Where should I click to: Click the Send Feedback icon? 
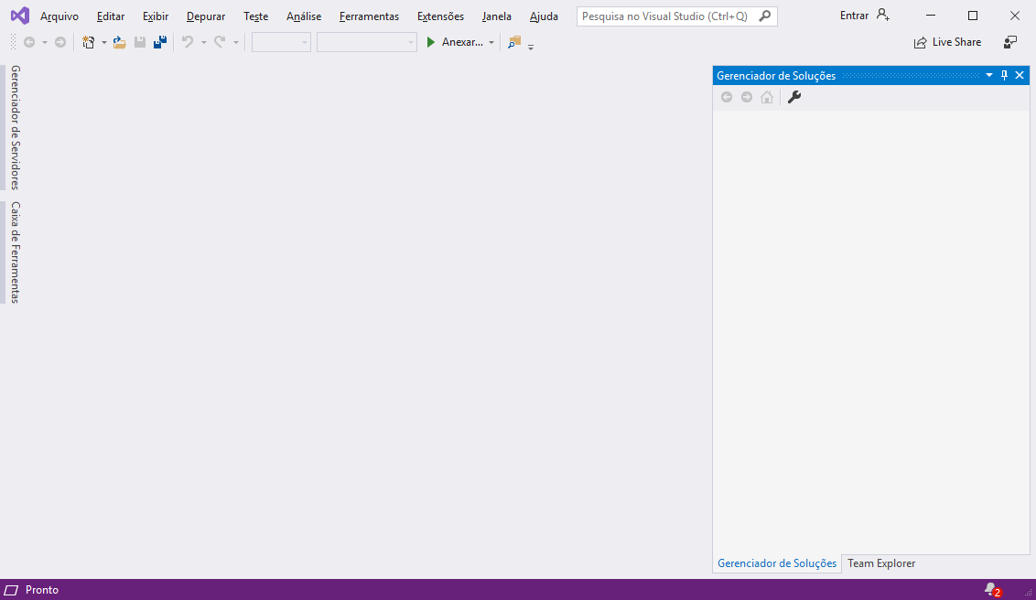click(x=1010, y=42)
